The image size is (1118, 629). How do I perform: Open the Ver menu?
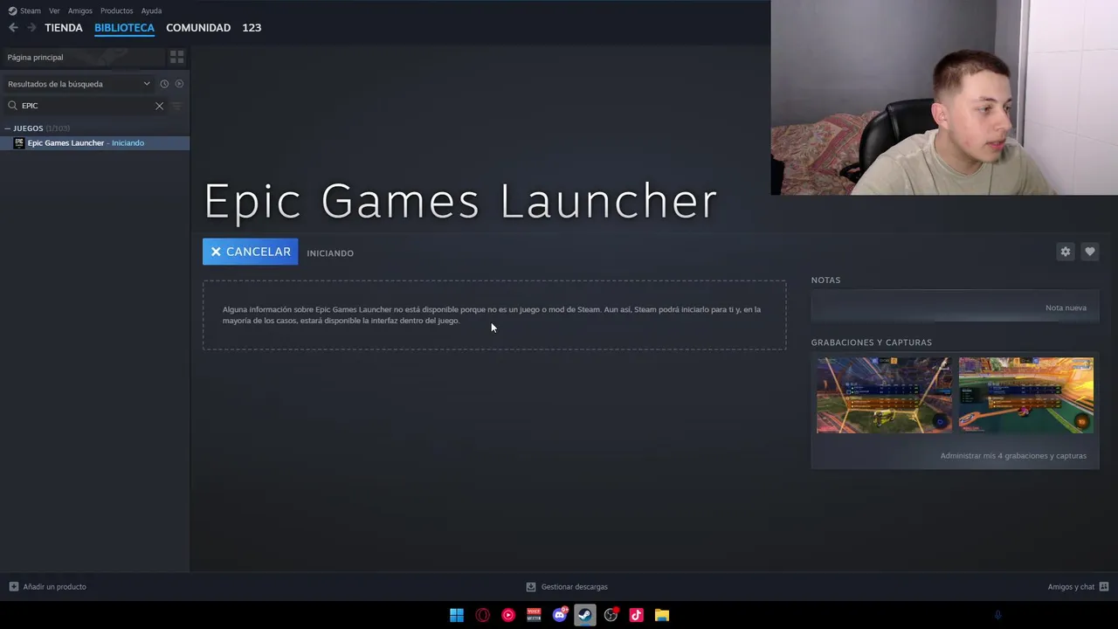pyautogui.click(x=54, y=10)
